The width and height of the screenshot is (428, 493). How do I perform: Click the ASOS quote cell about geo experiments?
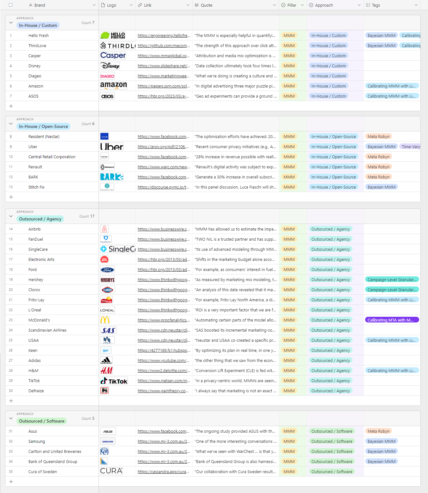(236, 96)
